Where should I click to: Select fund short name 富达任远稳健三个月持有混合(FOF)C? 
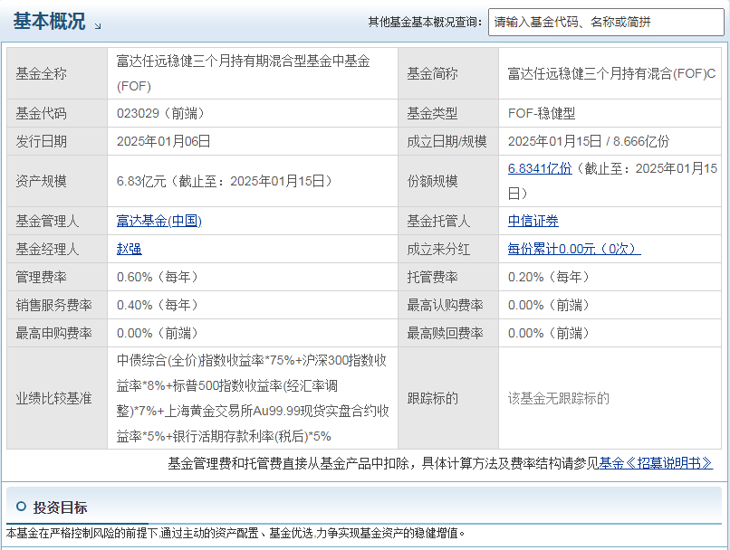point(611,73)
